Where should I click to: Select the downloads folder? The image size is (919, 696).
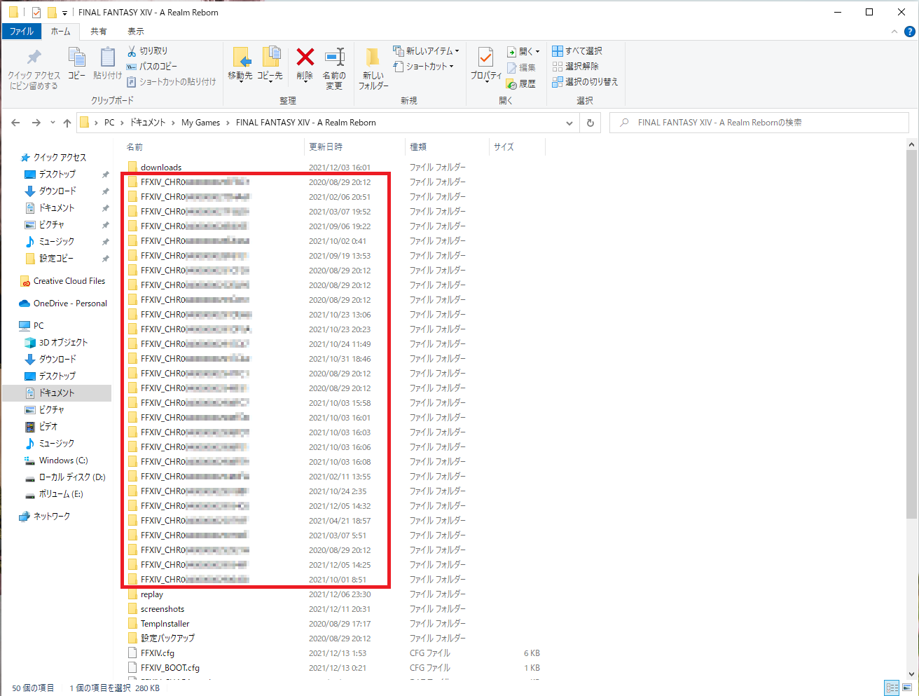[160, 168]
